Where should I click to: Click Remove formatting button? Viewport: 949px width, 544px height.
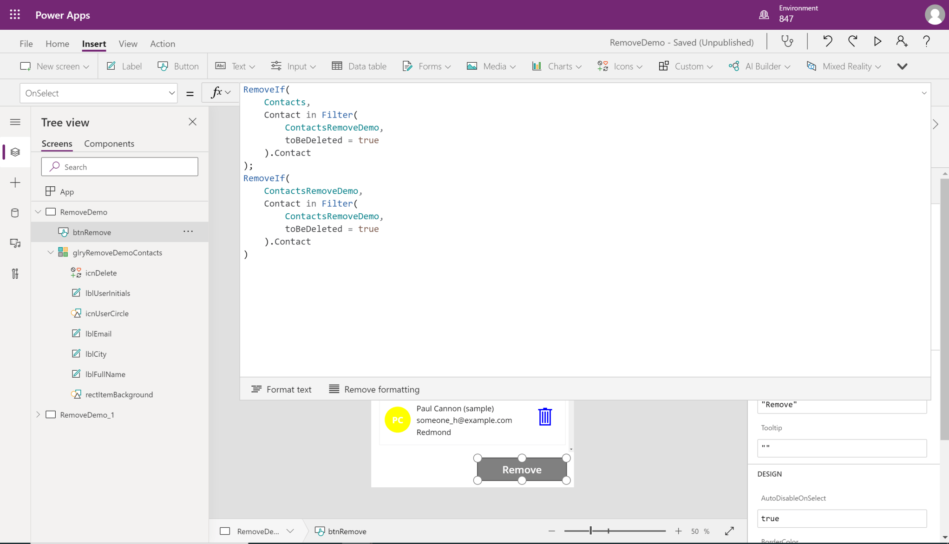[x=374, y=389]
